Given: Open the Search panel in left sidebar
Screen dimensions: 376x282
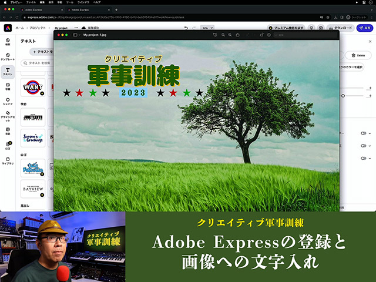Looking at the screenshot, I should point(8,41).
